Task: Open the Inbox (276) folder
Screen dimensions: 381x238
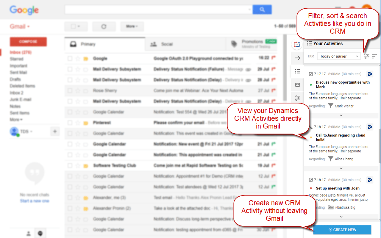Action: coord(21,52)
